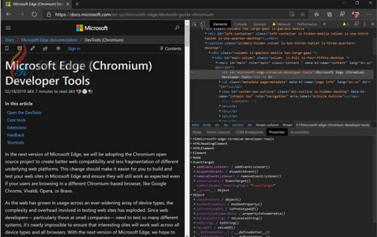Click DevTools feedback icon

pyautogui.click(x=356, y=24)
